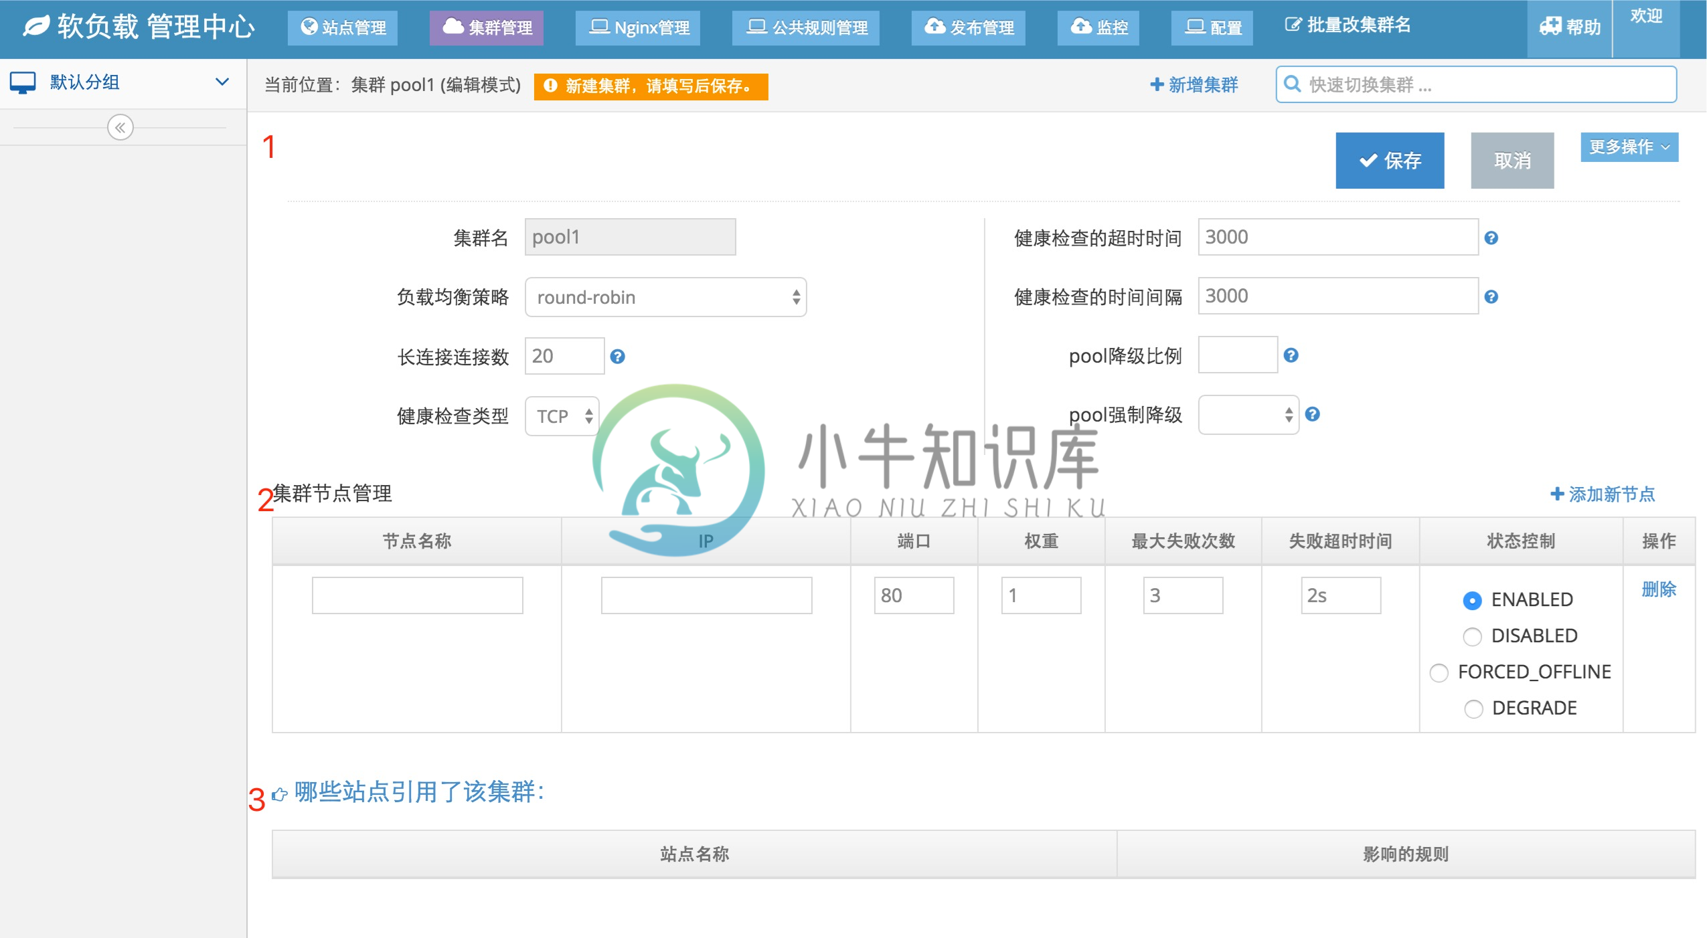Viewport: 1707px width, 938px height.
Task: Select ENABLED status radio button
Action: [x=1472, y=600]
